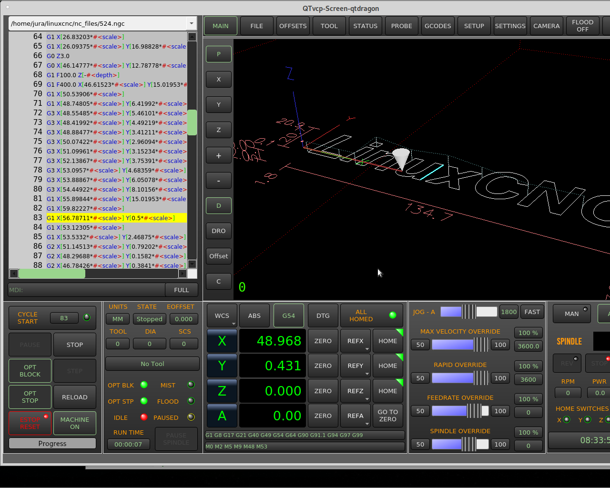
Task: Open the TOOL tab
Action: pyautogui.click(x=329, y=26)
